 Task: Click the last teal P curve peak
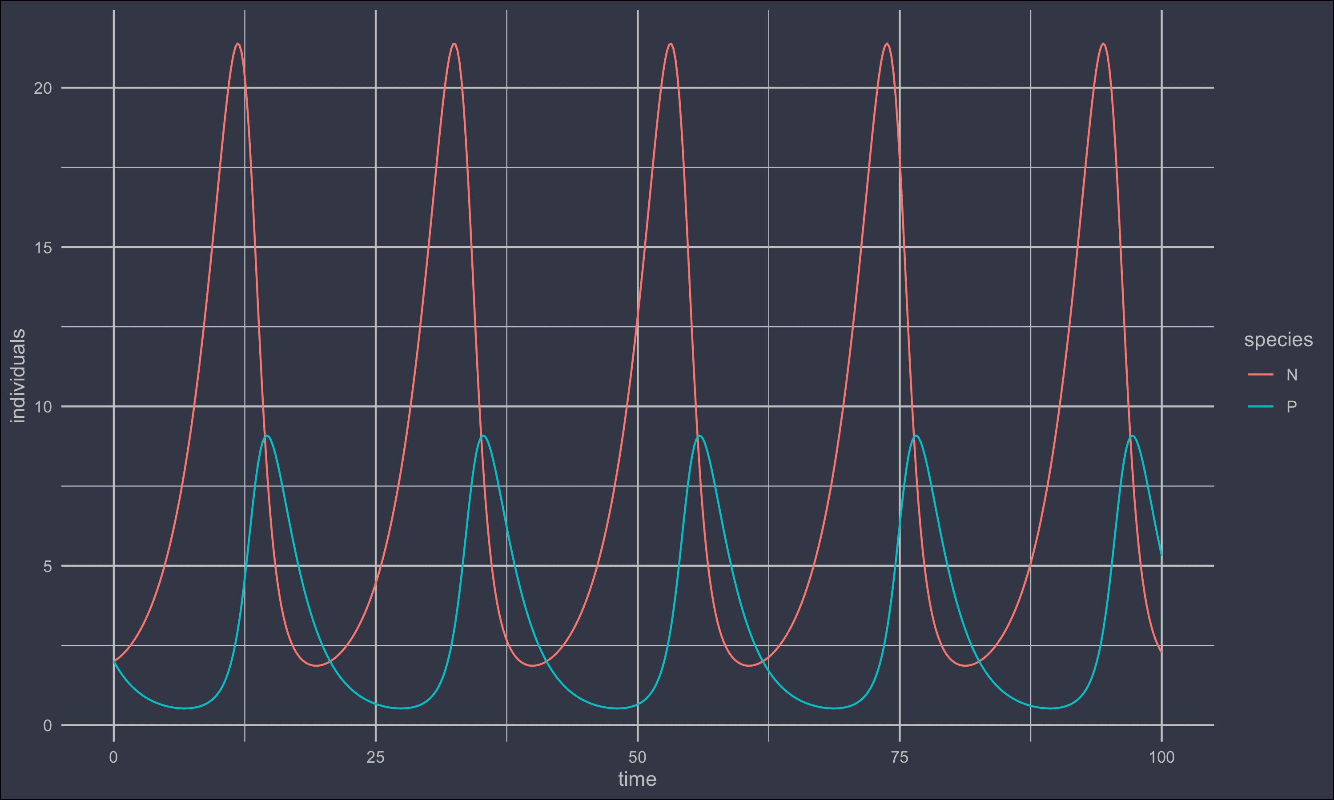(1133, 435)
